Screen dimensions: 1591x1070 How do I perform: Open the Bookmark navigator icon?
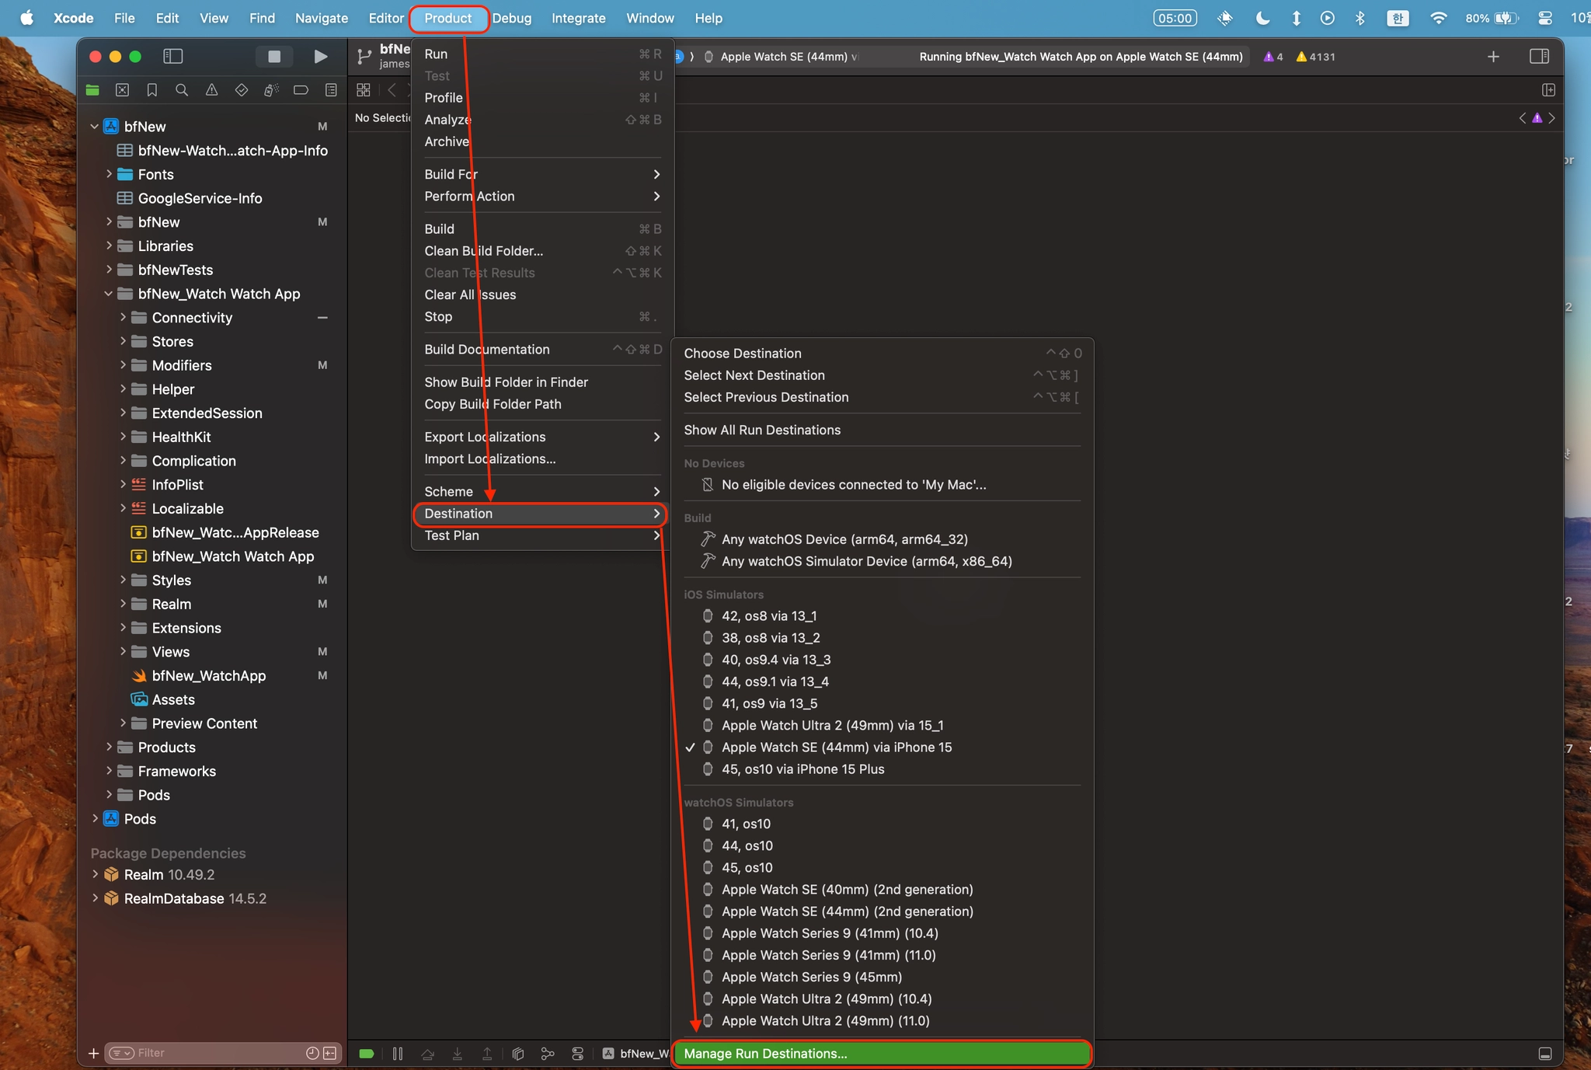[152, 90]
